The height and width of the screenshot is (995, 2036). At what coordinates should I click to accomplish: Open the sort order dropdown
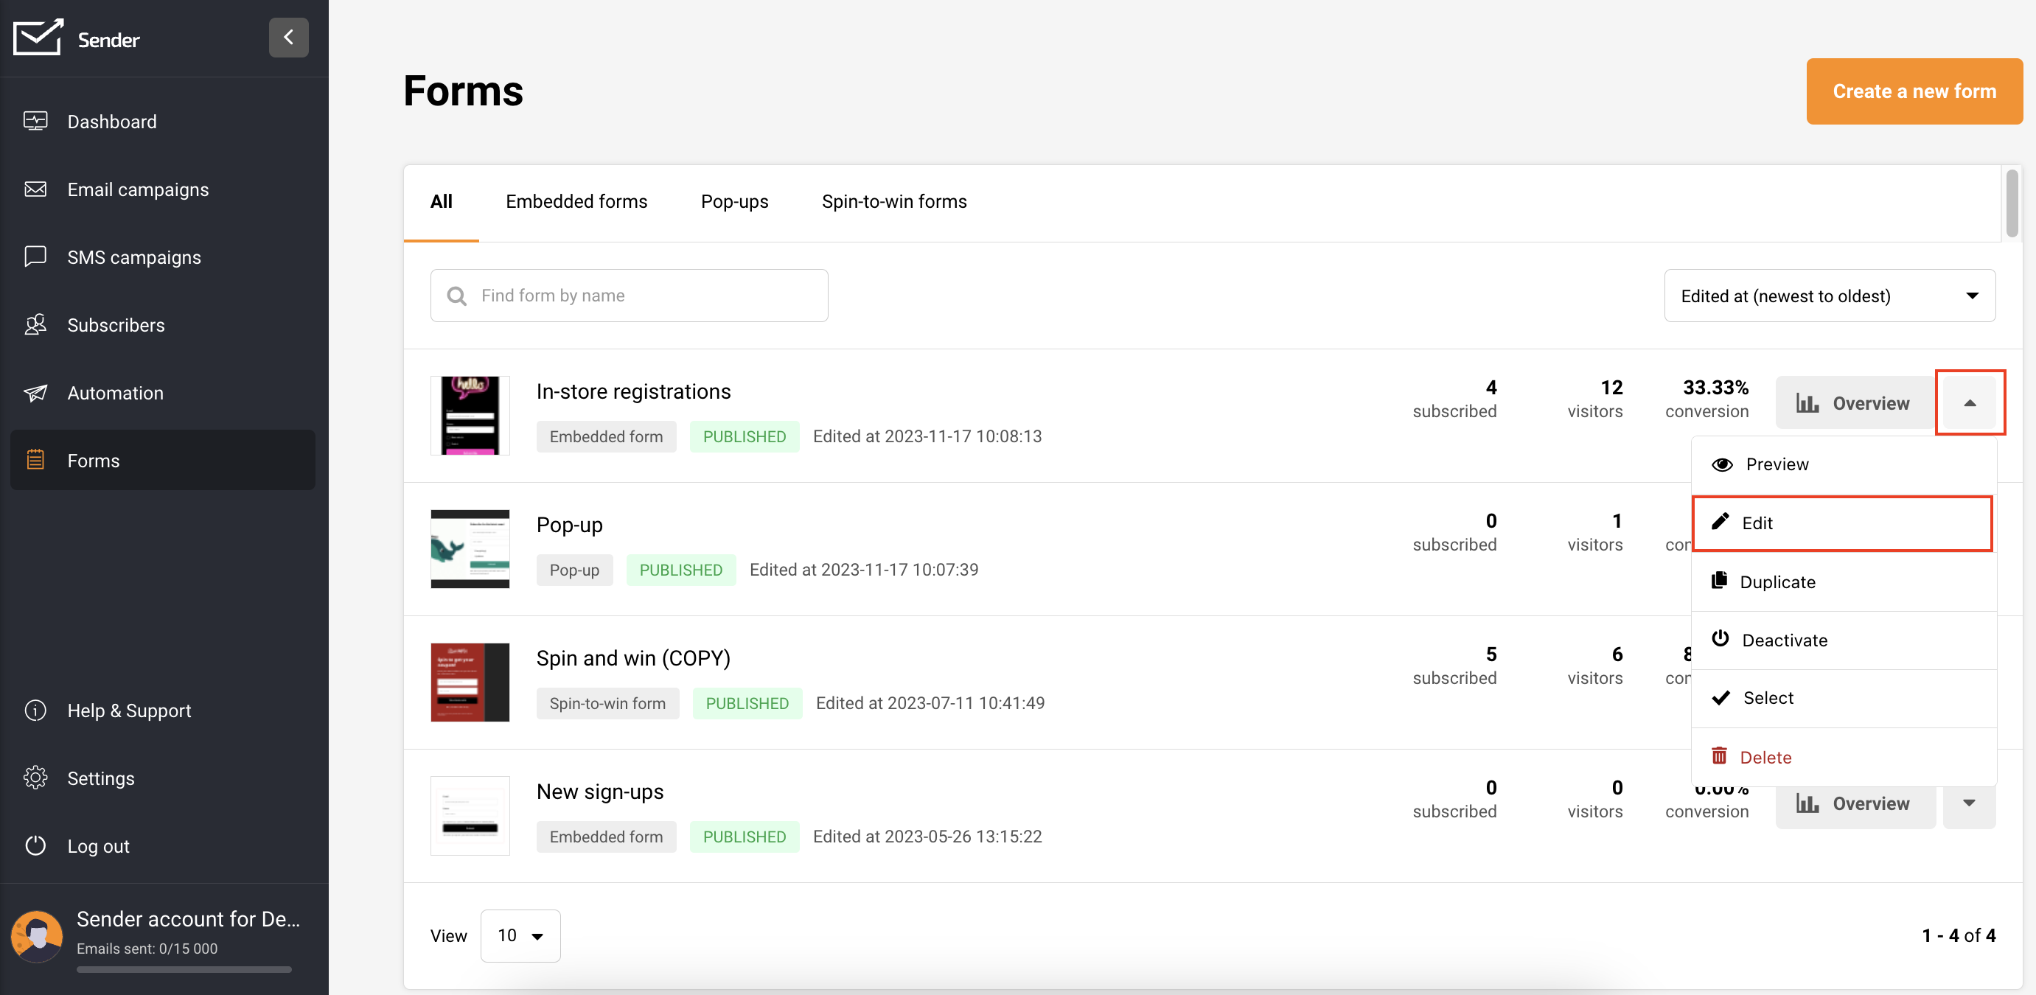[x=1828, y=296]
